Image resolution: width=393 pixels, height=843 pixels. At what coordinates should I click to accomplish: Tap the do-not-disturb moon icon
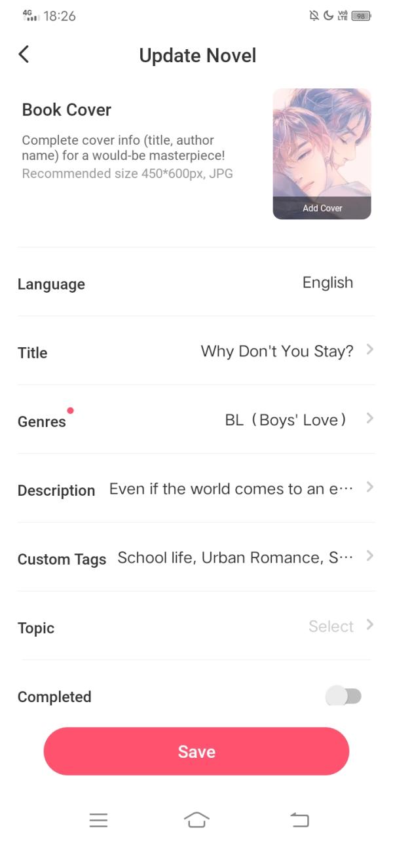coord(328,16)
